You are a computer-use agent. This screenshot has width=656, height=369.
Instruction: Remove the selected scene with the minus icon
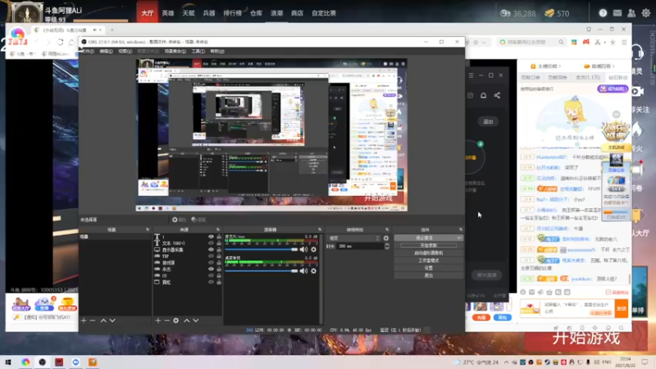(x=93, y=321)
